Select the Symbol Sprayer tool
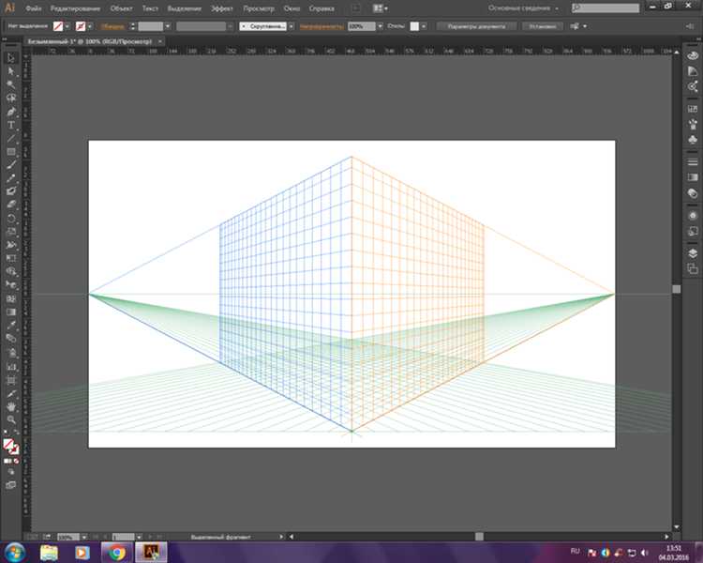This screenshot has width=703, height=563. pyautogui.click(x=11, y=353)
